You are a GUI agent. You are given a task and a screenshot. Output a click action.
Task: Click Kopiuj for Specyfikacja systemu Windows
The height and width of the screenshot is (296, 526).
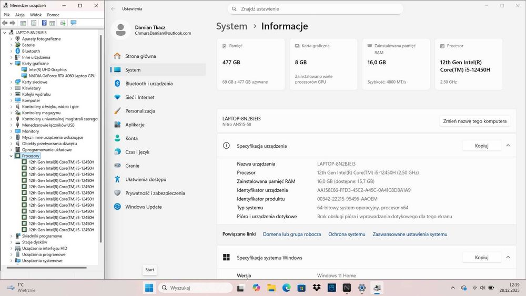click(481, 257)
